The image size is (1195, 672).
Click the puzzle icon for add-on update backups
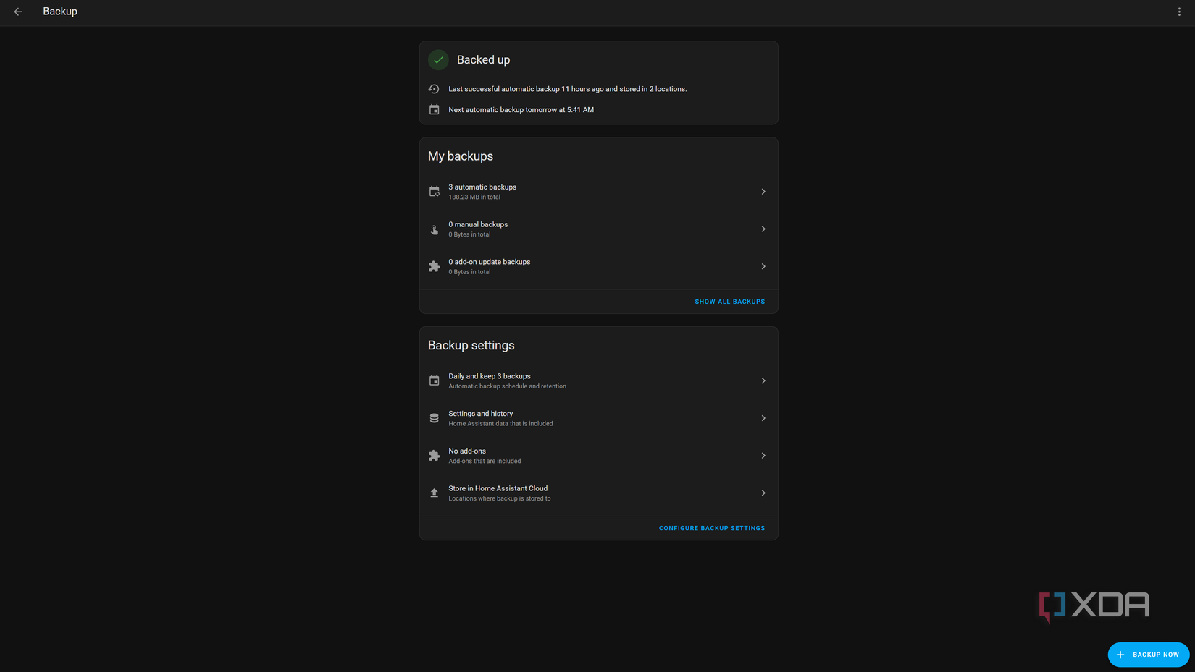tap(434, 266)
